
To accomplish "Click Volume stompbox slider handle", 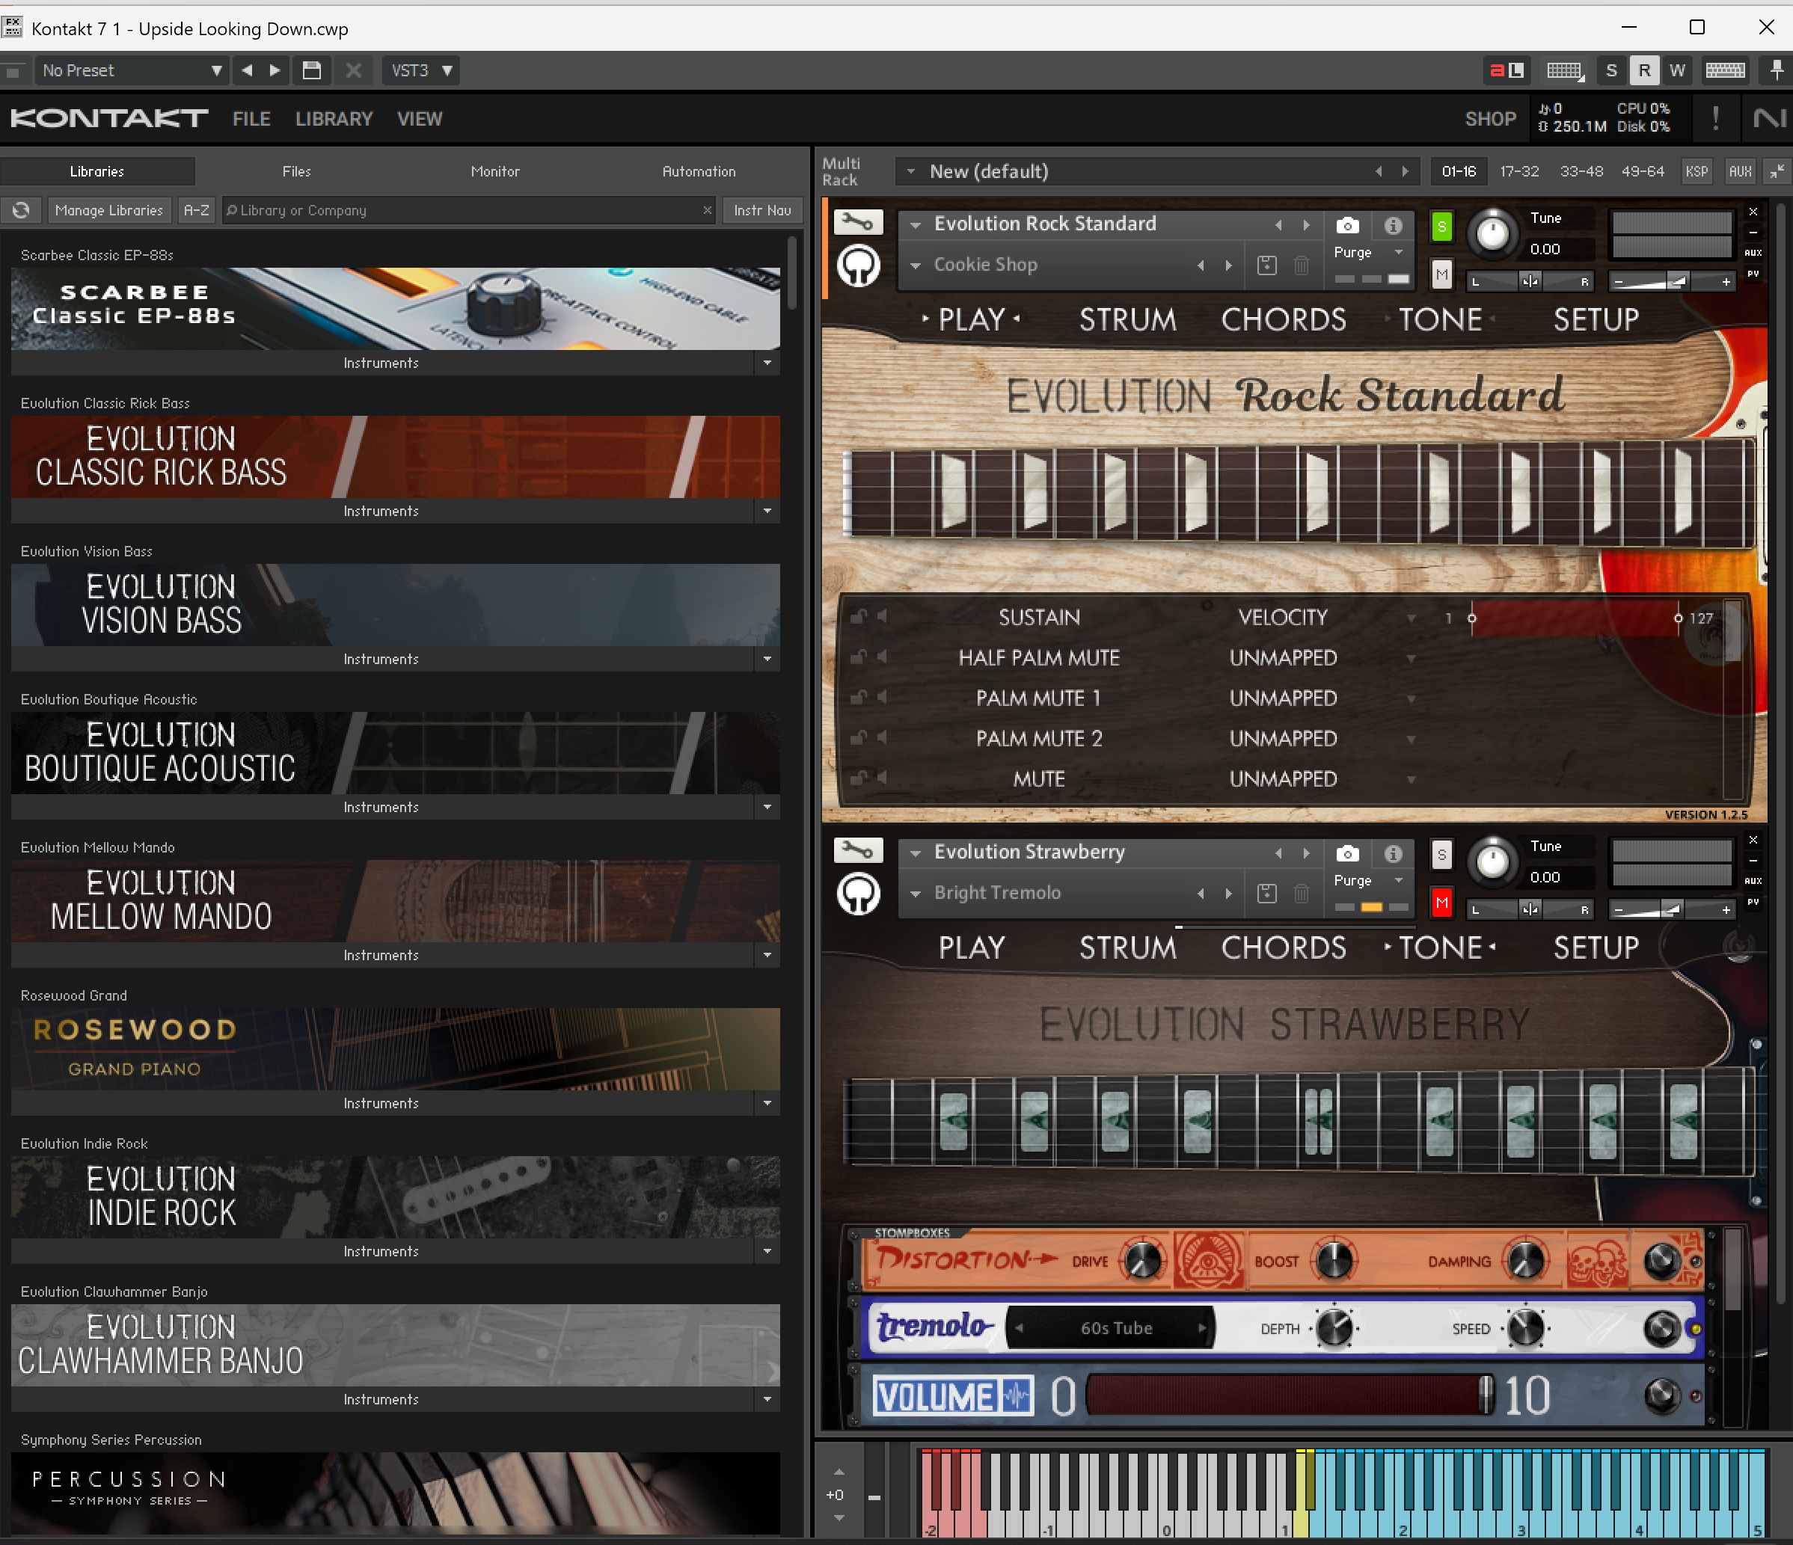I will (x=1486, y=1396).
